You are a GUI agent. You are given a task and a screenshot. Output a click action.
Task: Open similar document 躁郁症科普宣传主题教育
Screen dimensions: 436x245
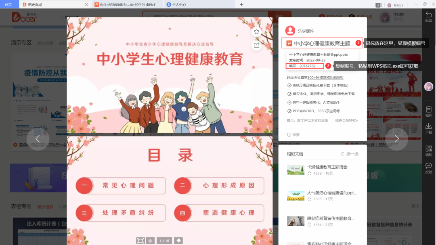pos(331,219)
